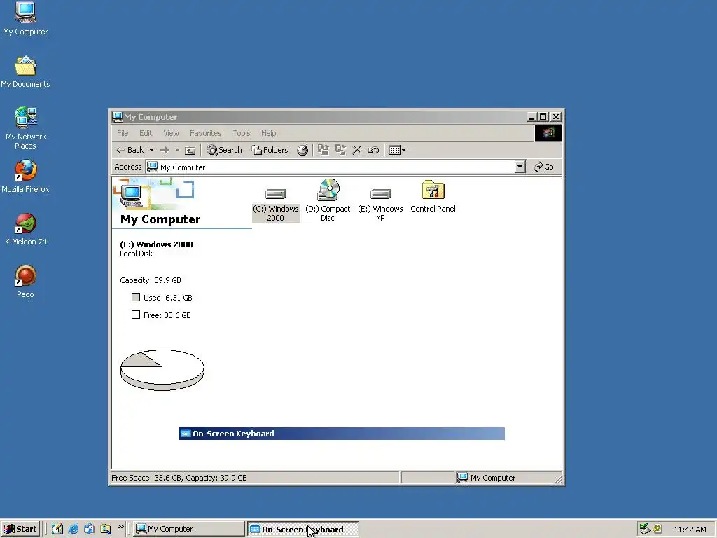Screen dimensions: 717x538
Task: Open the Views dropdown in toolbar
Action: 397,150
